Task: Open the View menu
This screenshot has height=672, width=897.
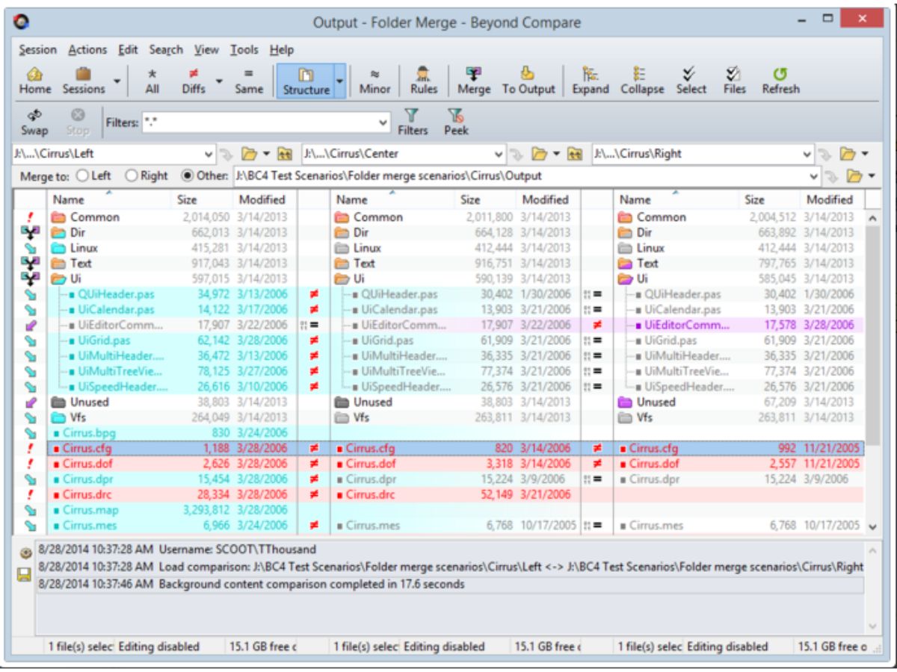Action: (x=206, y=50)
